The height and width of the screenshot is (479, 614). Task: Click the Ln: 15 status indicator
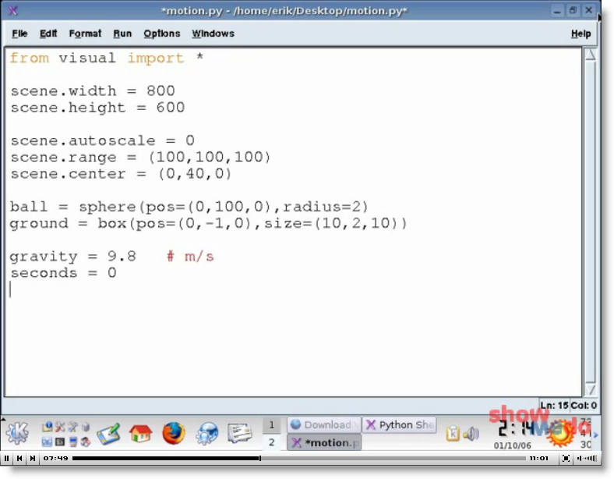[554, 406]
